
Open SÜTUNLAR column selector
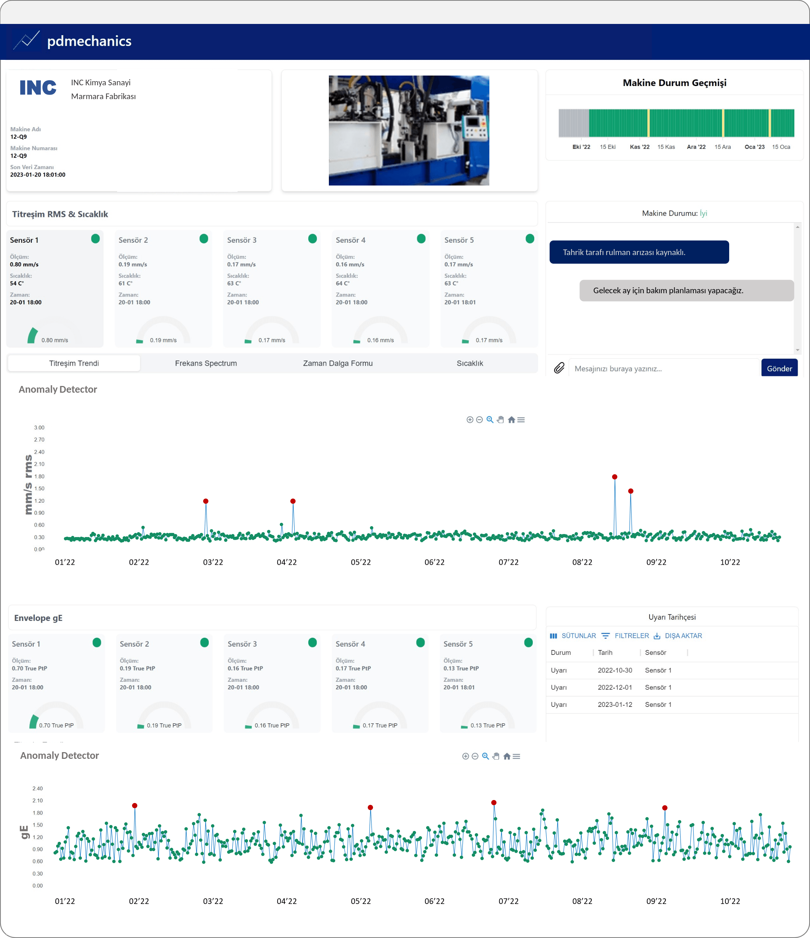tap(573, 635)
